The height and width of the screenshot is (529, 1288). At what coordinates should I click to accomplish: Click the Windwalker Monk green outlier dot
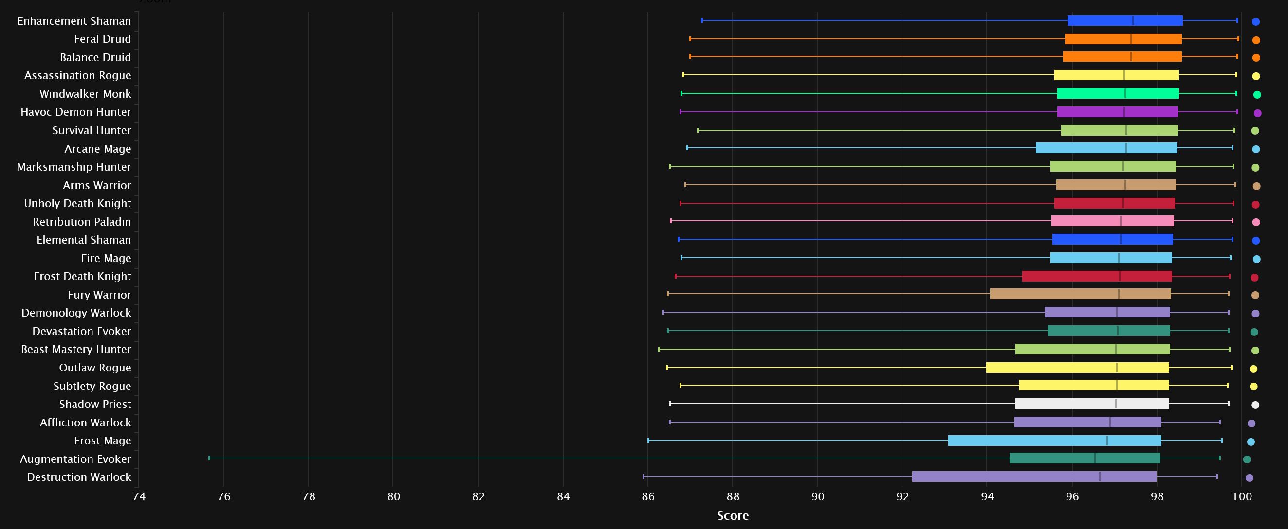1257,95
